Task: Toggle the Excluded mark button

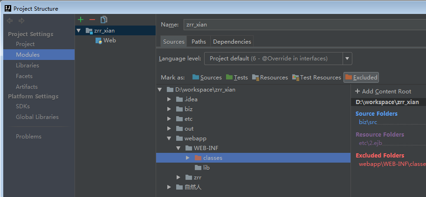Action: pyautogui.click(x=361, y=78)
